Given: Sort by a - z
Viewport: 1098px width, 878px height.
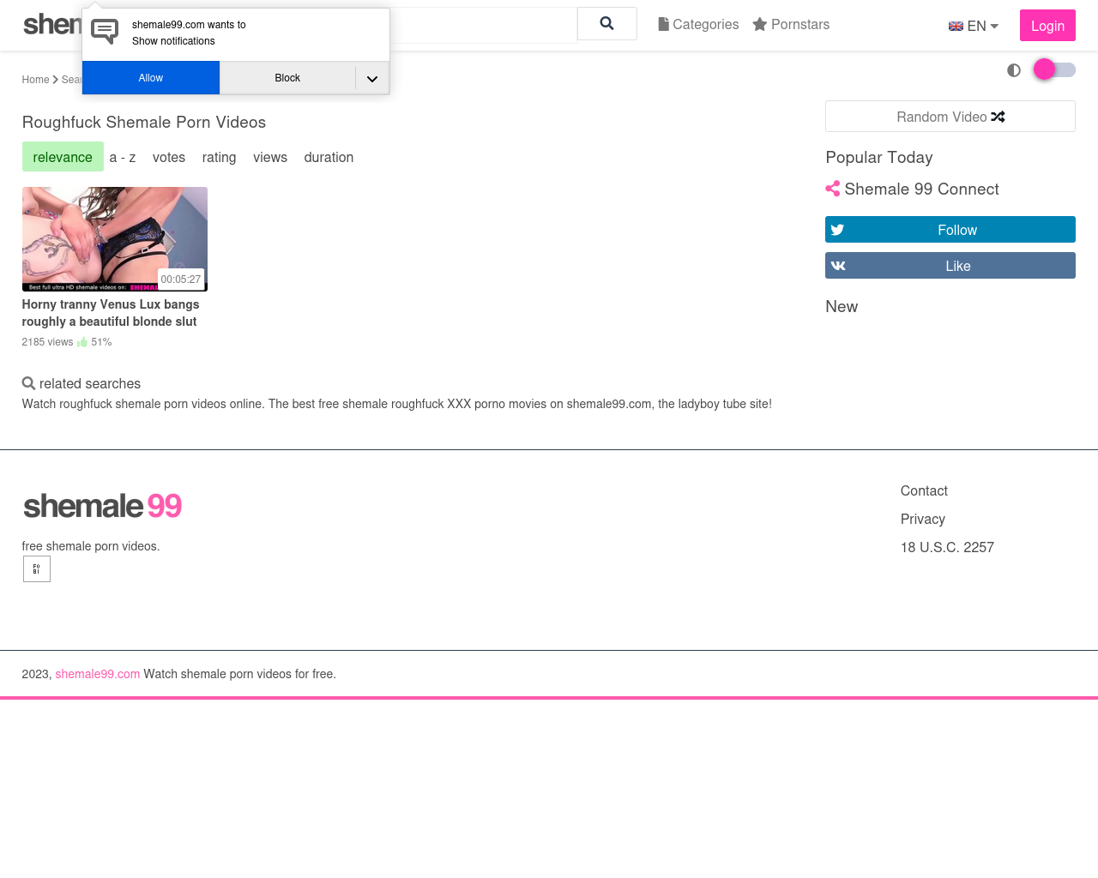Looking at the screenshot, I should click(123, 157).
